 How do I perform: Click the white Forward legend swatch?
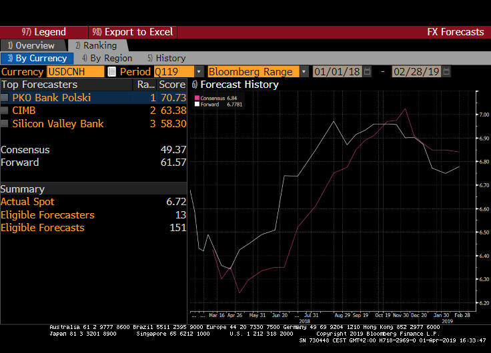click(197, 105)
